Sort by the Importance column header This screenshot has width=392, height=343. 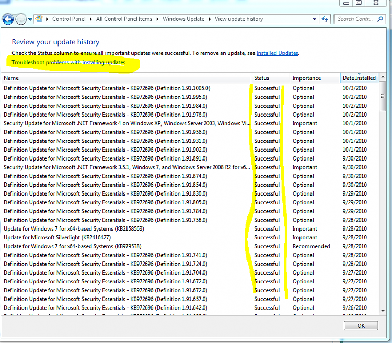(x=315, y=78)
